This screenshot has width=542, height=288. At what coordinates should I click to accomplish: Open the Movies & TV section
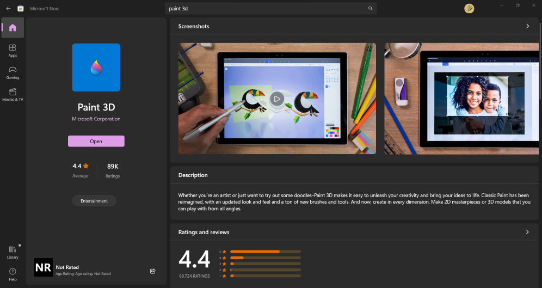point(13,95)
